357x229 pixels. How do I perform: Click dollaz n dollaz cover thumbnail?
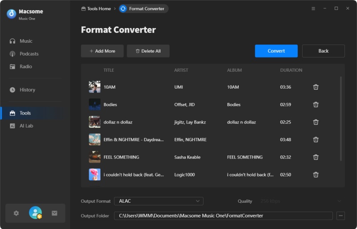tap(95, 122)
